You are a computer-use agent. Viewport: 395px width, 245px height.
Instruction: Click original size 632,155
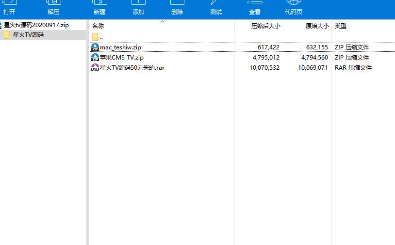(317, 47)
